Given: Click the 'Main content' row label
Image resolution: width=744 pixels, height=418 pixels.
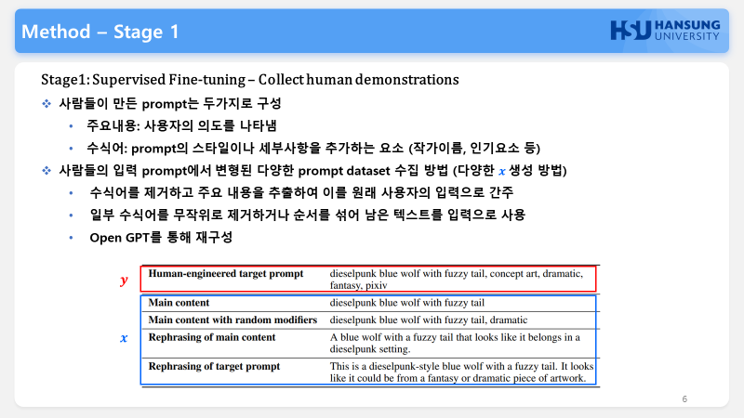Looking at the screenshot, I should coord(179,303).
